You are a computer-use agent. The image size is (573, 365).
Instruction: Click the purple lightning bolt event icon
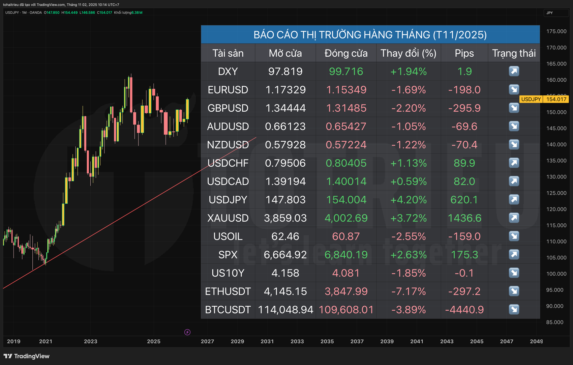click(x=187, y=332)
